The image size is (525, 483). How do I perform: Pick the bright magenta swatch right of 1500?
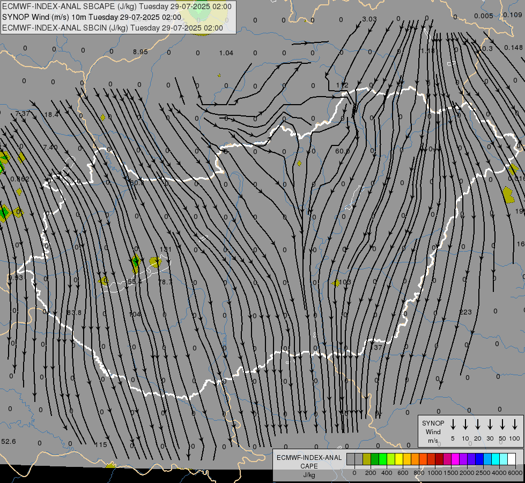[455, 459]
